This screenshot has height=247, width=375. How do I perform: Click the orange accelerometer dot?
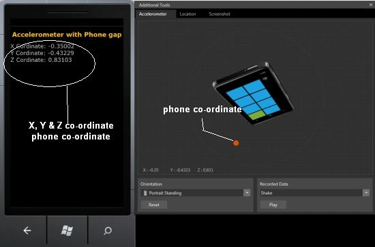236,143
